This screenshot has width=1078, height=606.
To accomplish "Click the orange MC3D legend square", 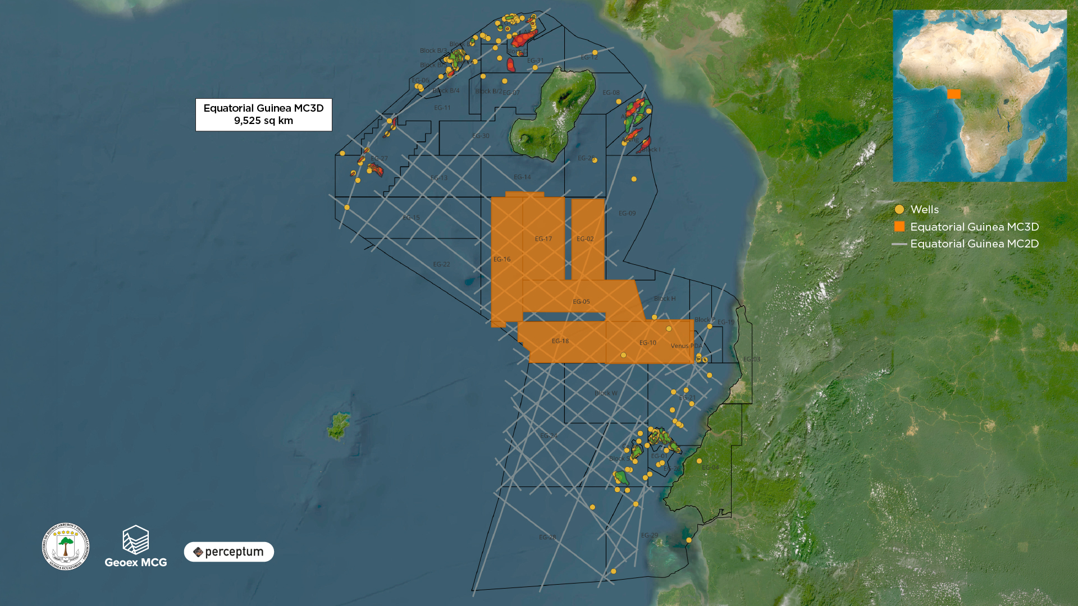I will click(x=899, y=227).
